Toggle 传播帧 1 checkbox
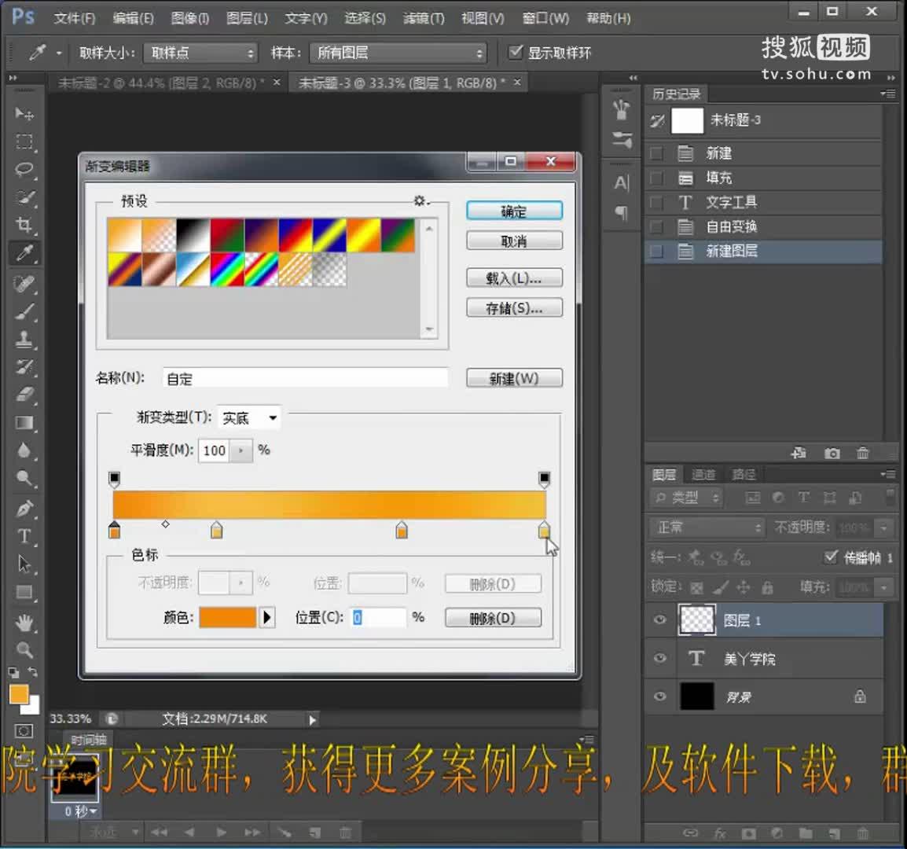 coord(832,557)
